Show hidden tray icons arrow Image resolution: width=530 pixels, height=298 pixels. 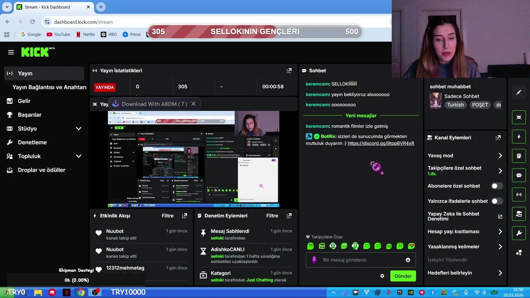[x=333, y=292]
